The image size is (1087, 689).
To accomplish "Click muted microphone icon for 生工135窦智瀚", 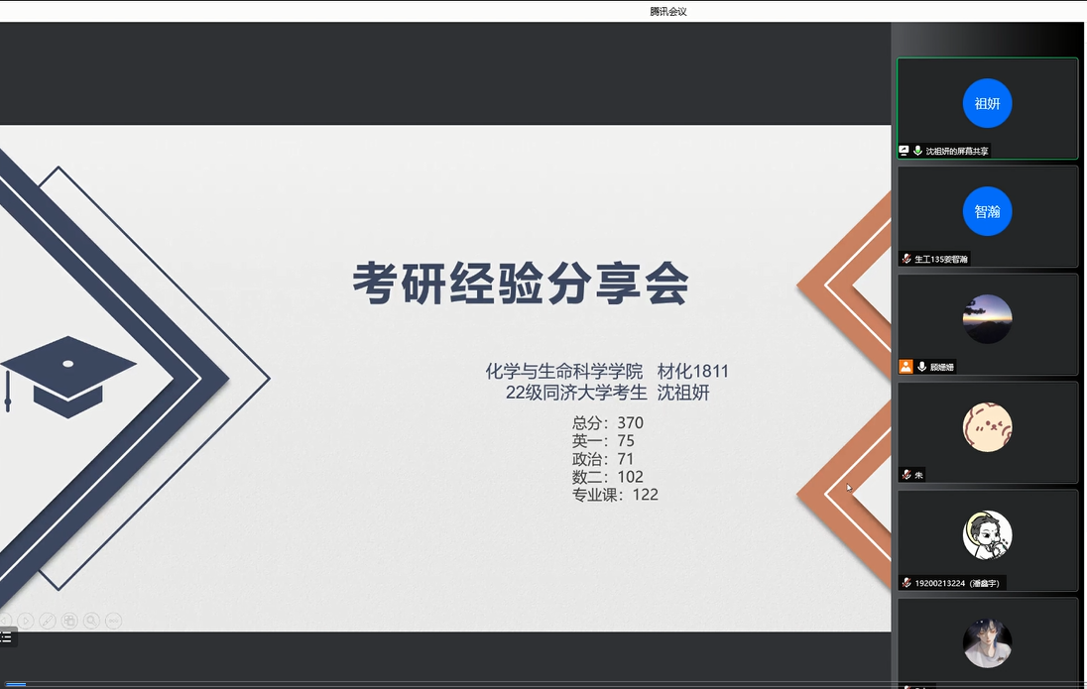I will click(x=906, y=259).
